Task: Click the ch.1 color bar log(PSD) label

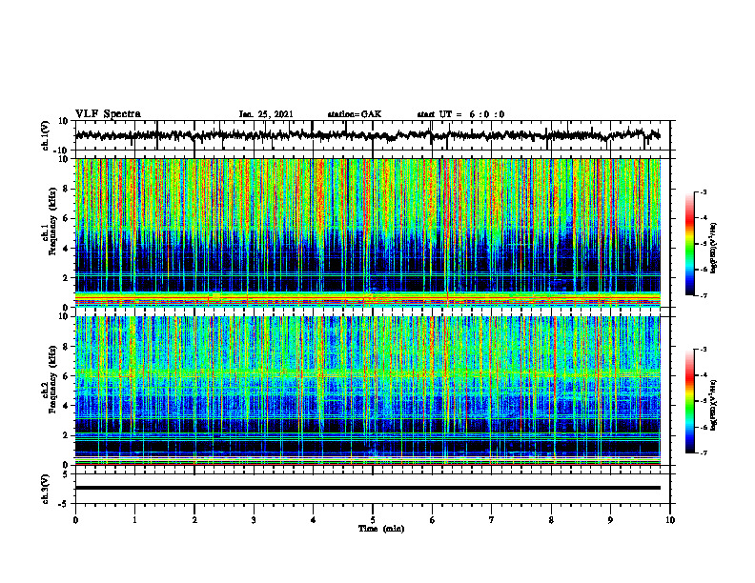Action: click(714, 249)
